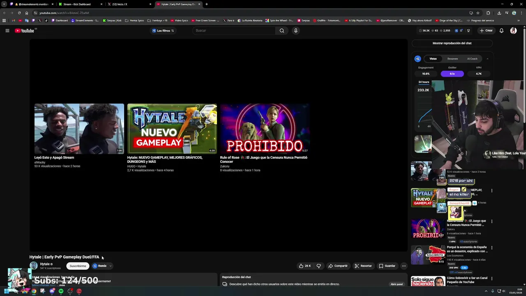The height and width of the screenshot is (296, 526).
Task: Open the Dashboard bookmark
Action: 60,21
